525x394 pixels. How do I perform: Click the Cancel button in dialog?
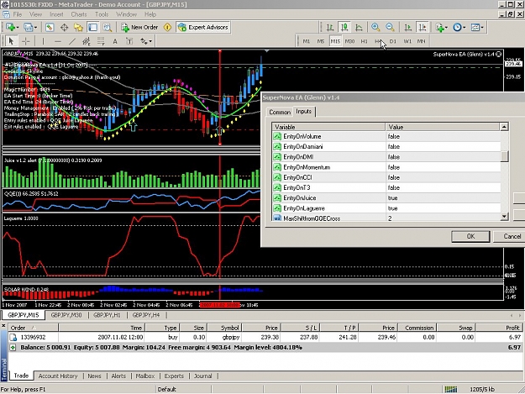tap(512, 236)
